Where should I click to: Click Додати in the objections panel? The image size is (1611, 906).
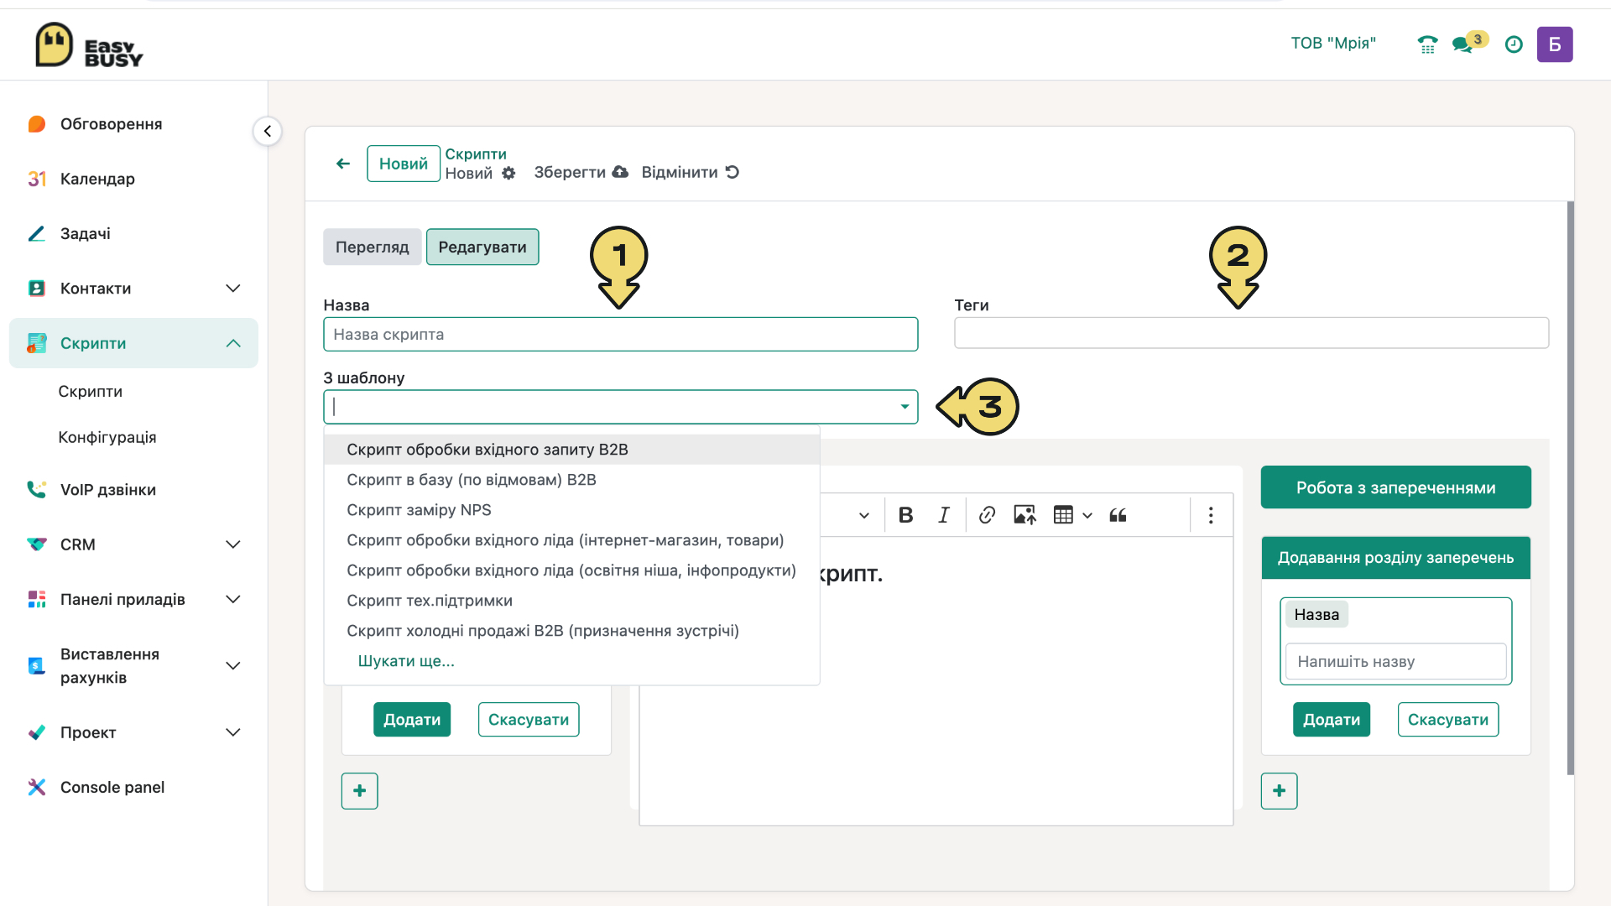pyautogui.click(x=1332, y=720)
